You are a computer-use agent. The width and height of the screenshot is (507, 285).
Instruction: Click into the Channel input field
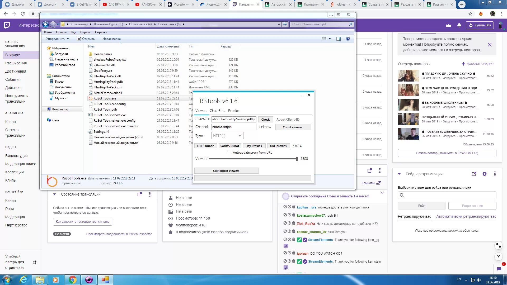pos(234,127)
